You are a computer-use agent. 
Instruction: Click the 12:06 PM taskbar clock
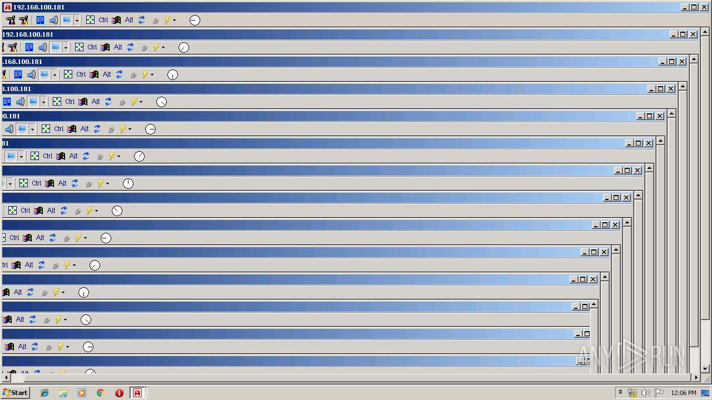tap(684, 393)
